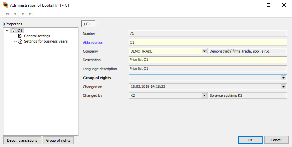Viewport: 292px width, 147px height.
Task: Click the K2 application icon in title bar
Action: point(5,5)
